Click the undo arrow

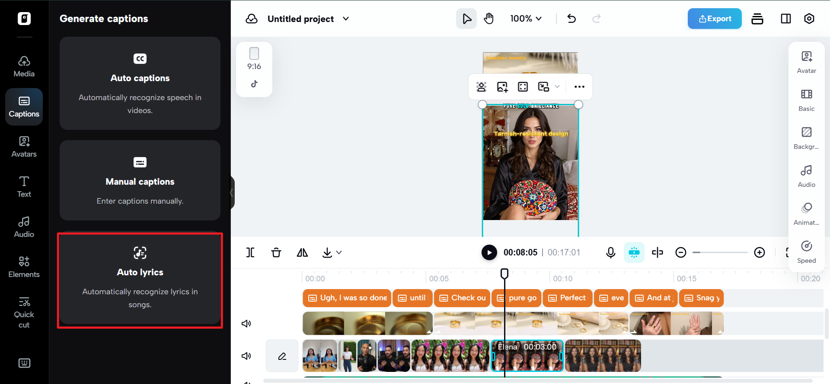click(x=571, y=19)
